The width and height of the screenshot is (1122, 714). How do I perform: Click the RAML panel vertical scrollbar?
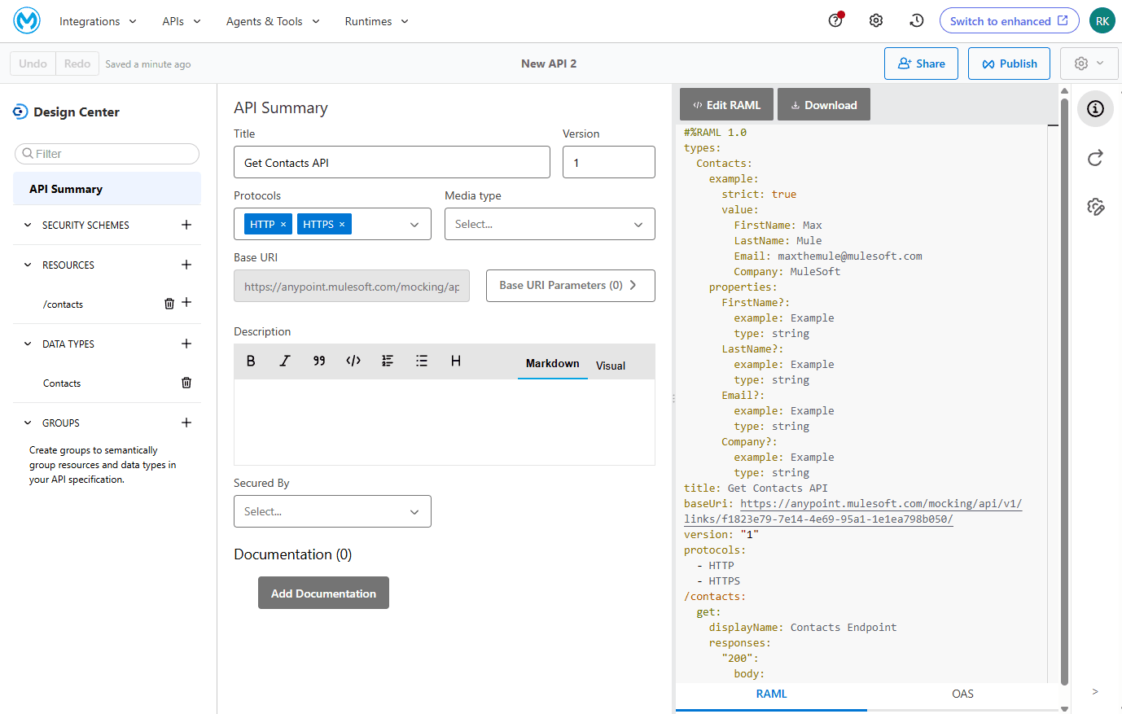1064,391
